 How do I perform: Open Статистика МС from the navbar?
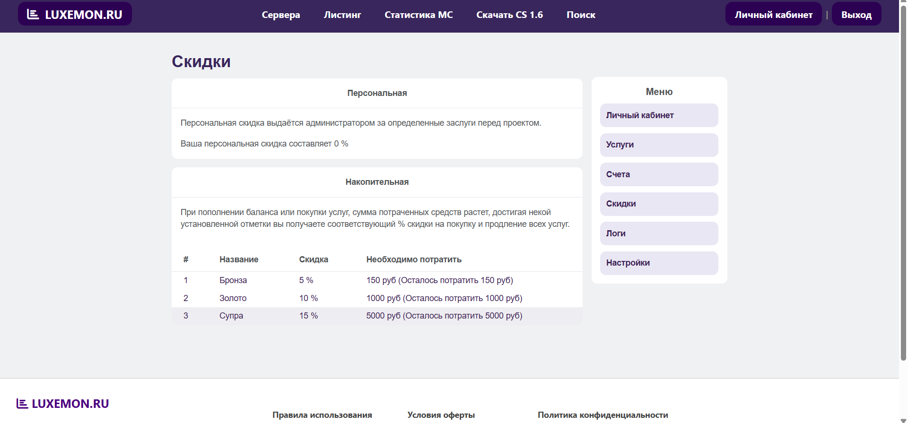click(419, 15)
